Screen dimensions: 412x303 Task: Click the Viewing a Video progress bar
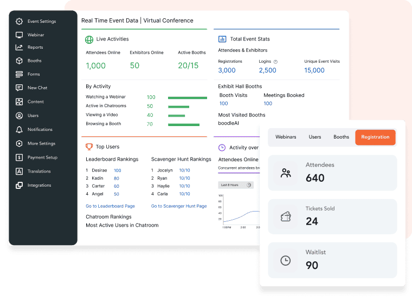[176, 116]
